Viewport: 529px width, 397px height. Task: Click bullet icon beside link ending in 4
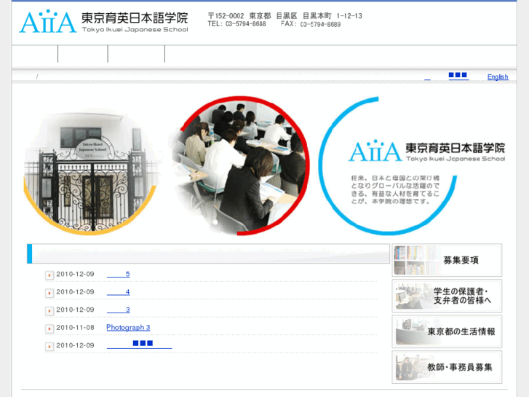click(x=49, y=293)
